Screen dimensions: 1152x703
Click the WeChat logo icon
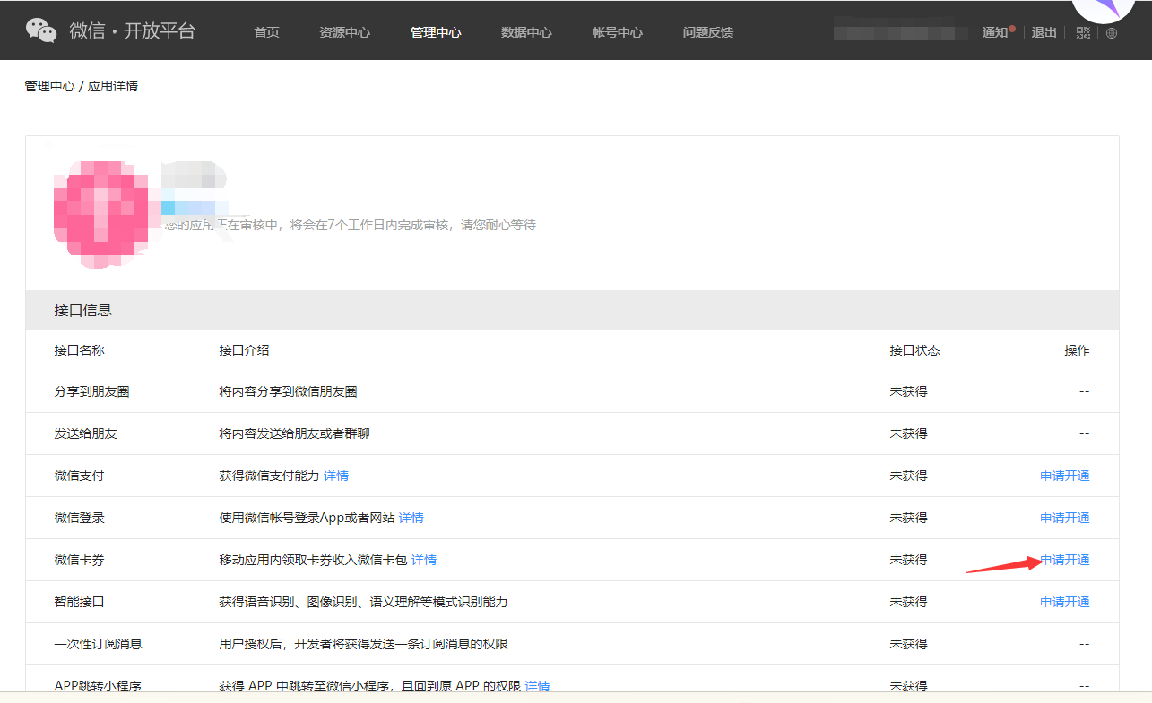(x=41, y=30)
